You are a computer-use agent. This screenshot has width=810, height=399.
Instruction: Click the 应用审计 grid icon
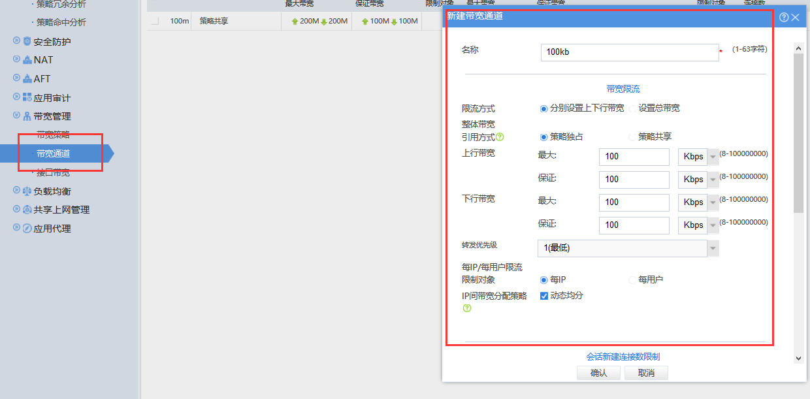27,98
